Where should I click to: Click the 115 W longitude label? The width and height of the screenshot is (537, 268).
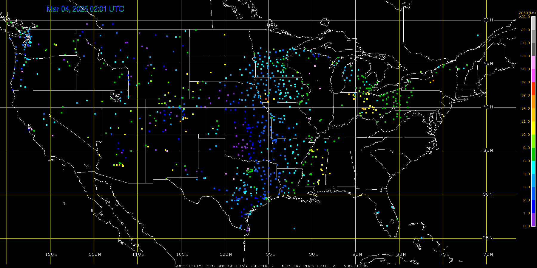(x=95, y=254)
